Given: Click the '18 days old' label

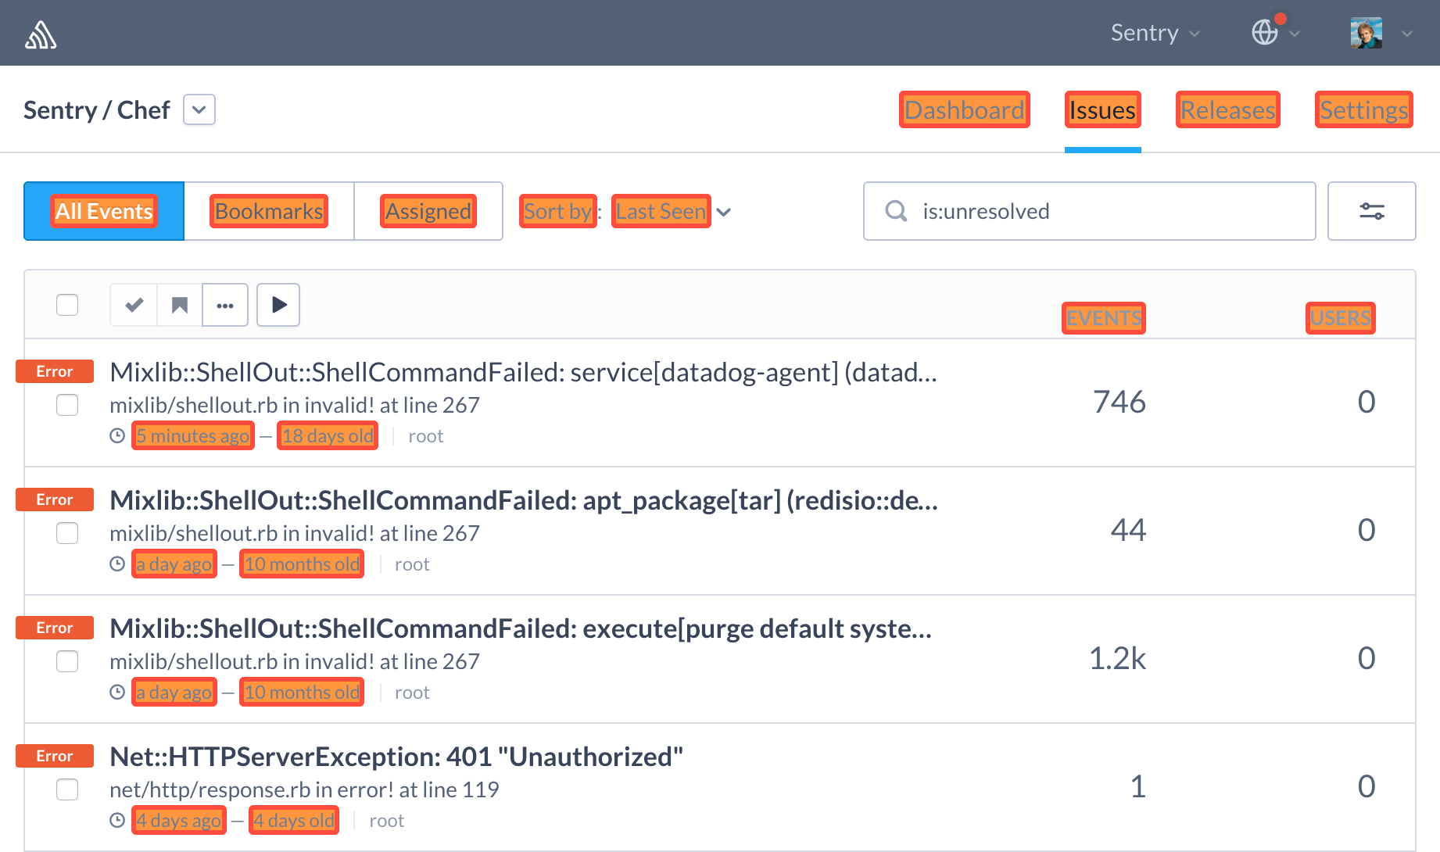Looking at the screenshot, I should [328, 436].
